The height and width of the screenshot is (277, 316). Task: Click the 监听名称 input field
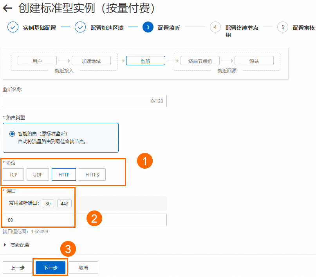pyautogui.click(x=85, y=101)
